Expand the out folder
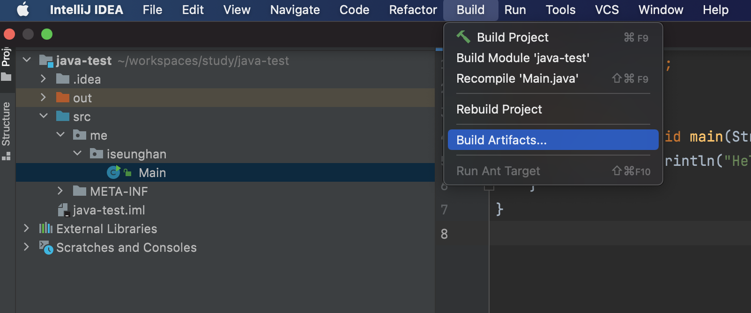751x313 pixels. pyautogui.click(x=43, y=97)
